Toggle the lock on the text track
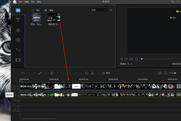The image size is (181, 121). click(x=18, y=106)
